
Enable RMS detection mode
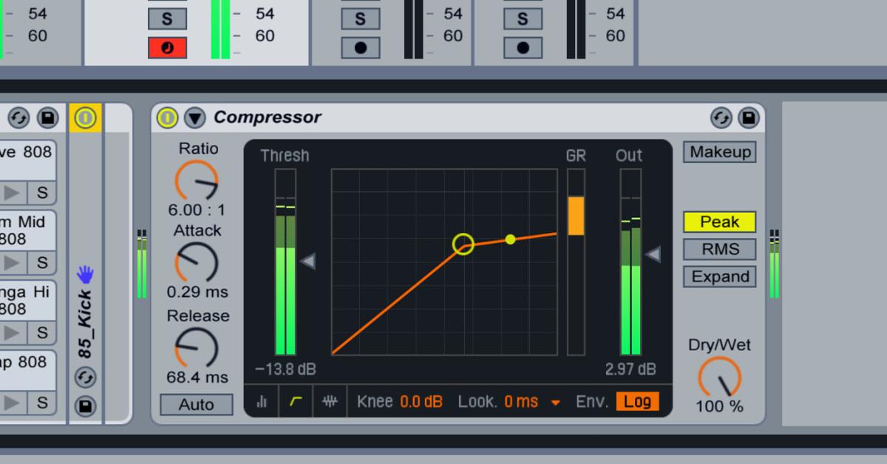(718, 249)
